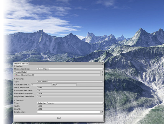Collapse the Meshes section
Image resolution: width=164 pixels, height=124 pixels.
click(x=15, y=66)
